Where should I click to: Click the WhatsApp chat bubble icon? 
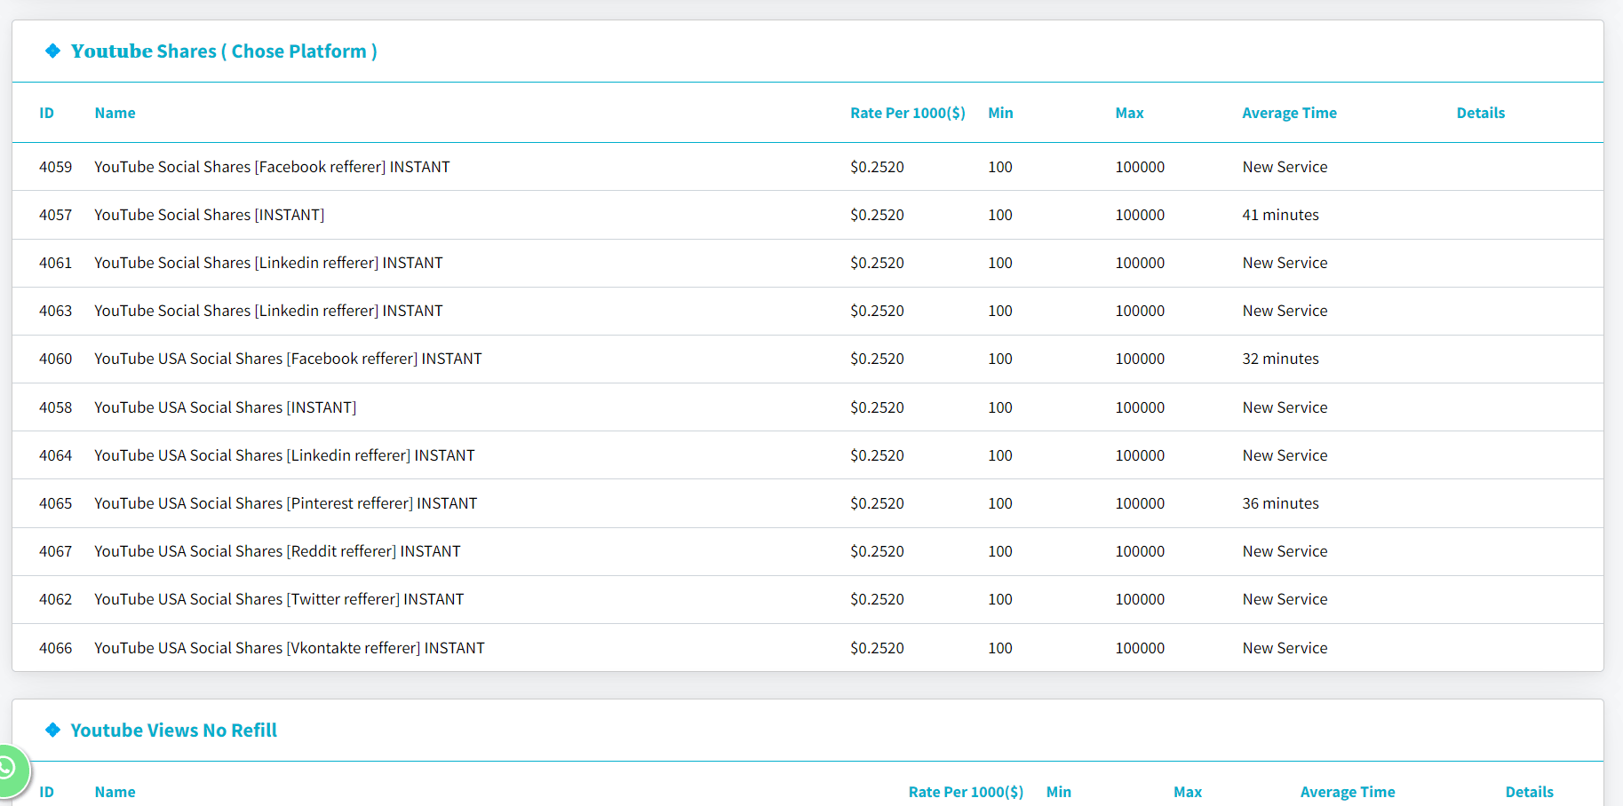(x=9, y=768)
